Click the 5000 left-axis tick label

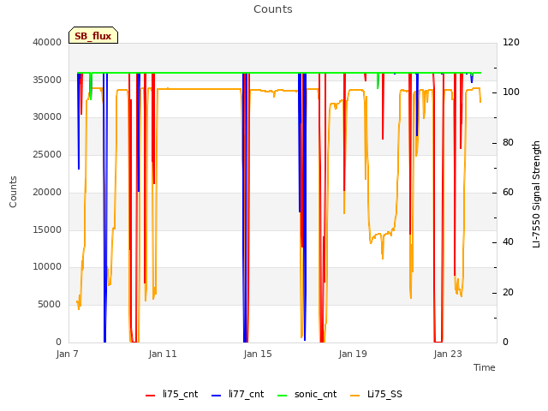pos(50,305)
